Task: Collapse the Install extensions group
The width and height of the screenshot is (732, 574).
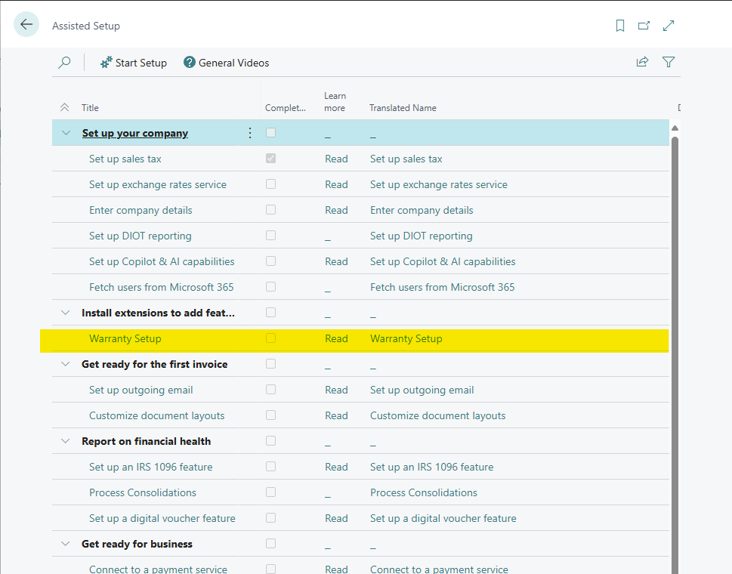Action: (x=66, y=313)
